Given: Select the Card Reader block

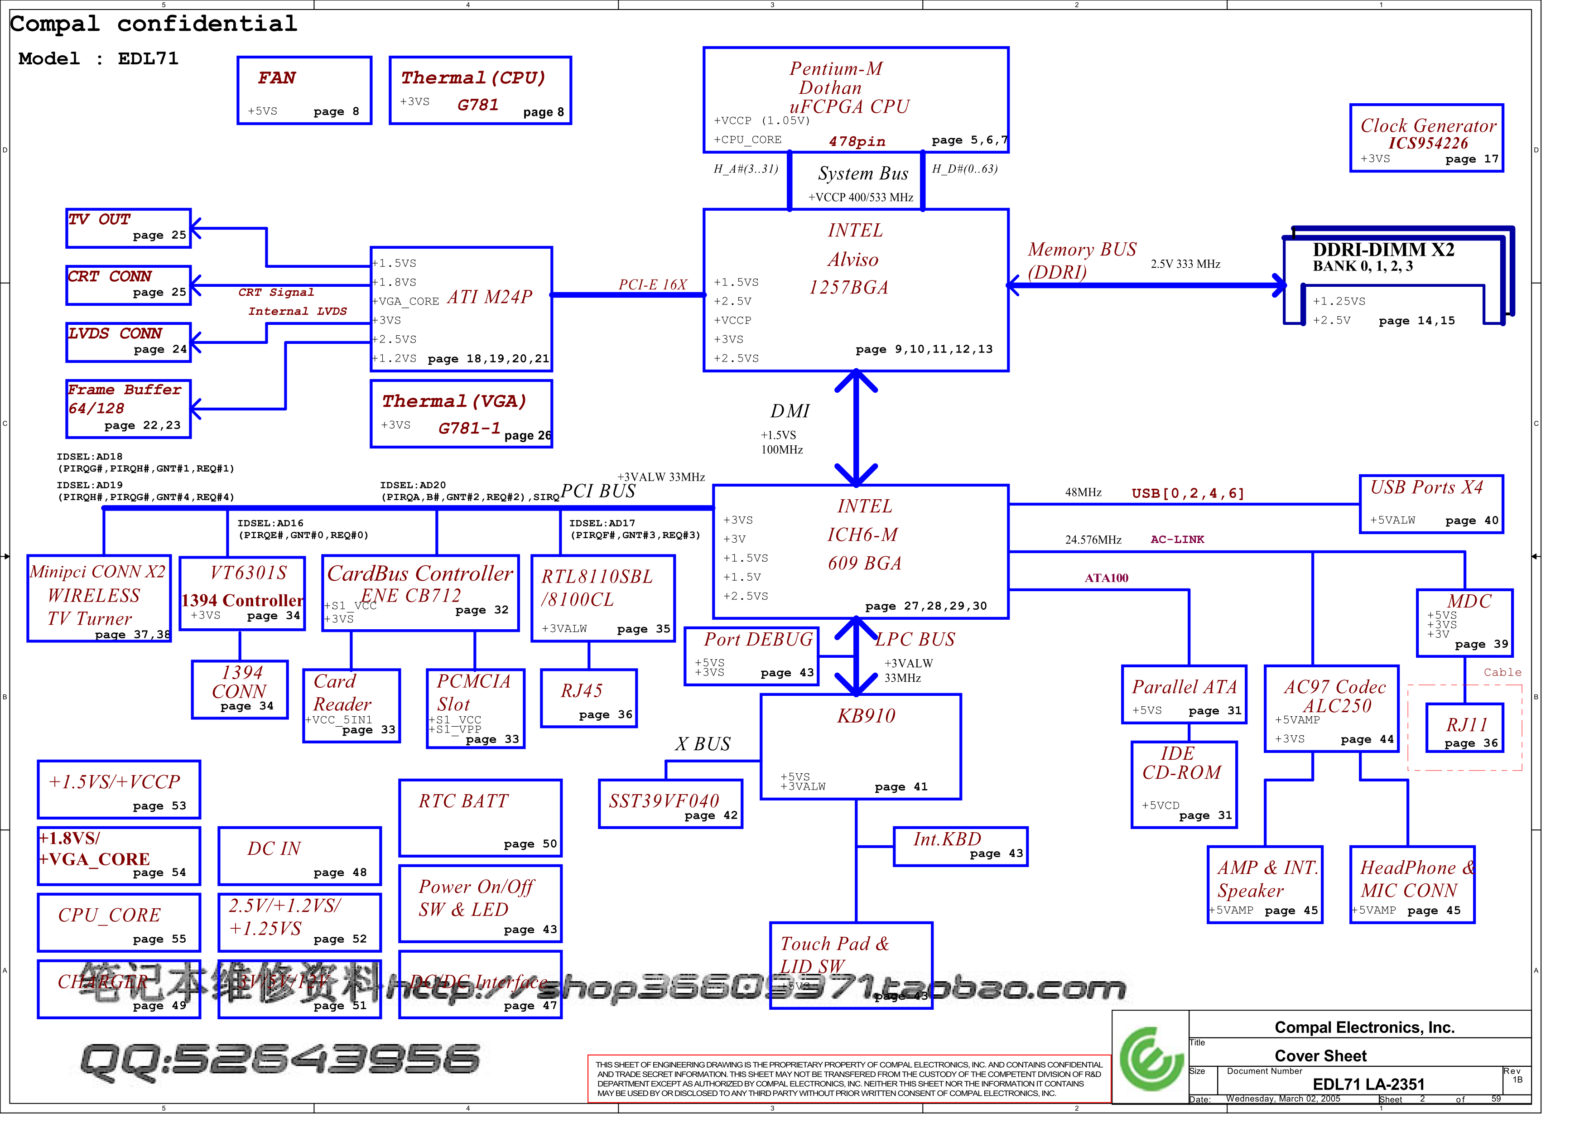Looking at the screenshot, I should click(x=352, y=706).
